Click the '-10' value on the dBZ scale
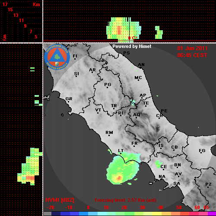 tap(69, 207)
